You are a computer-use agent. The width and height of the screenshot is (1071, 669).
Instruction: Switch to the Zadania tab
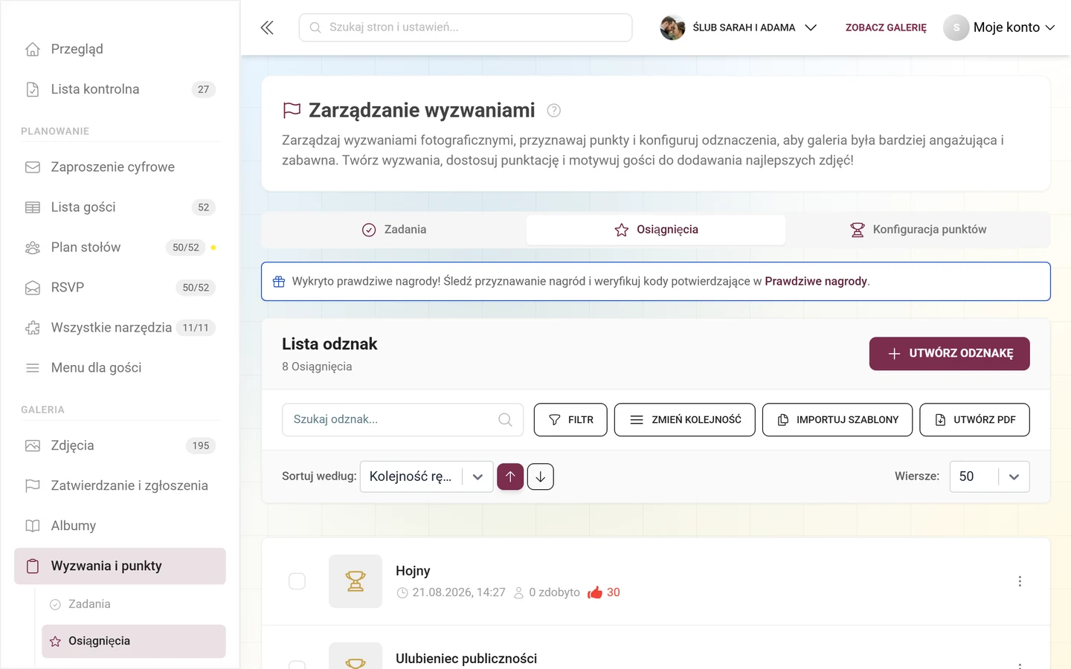coord(394,230)
